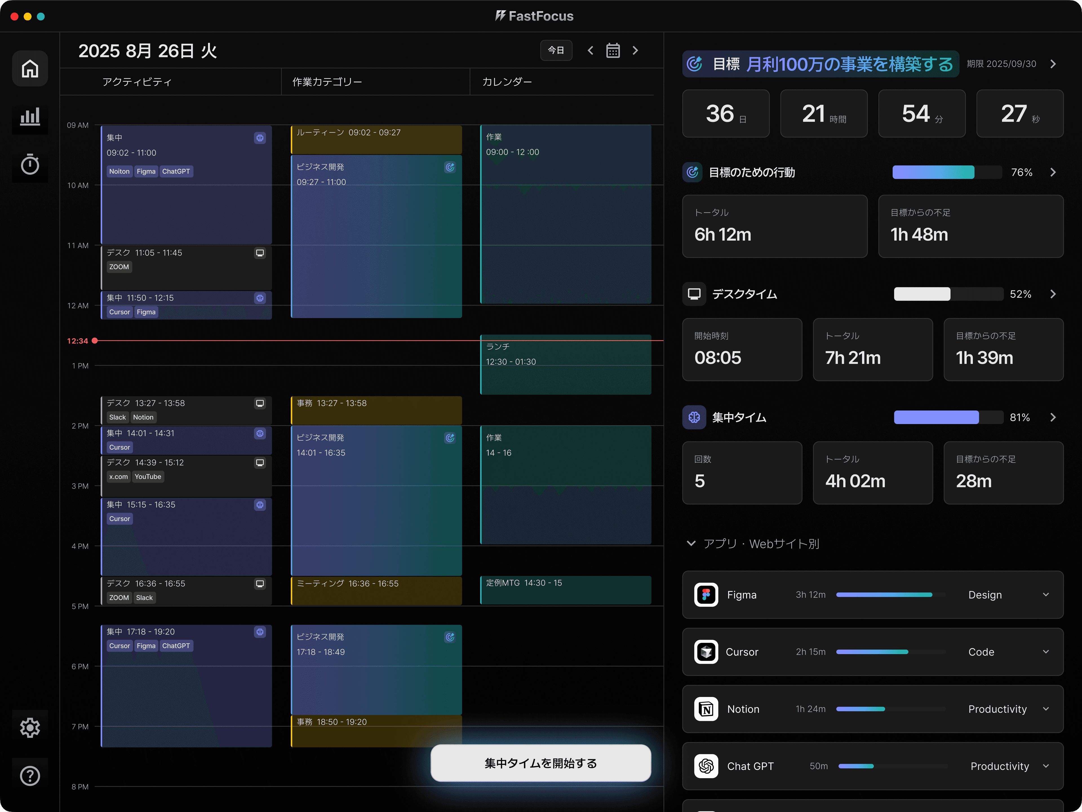Viewport: 1082px width, 812px height.
Task: Open the stopwatch timer sidebar icon
Action: [x=30, y=164]
